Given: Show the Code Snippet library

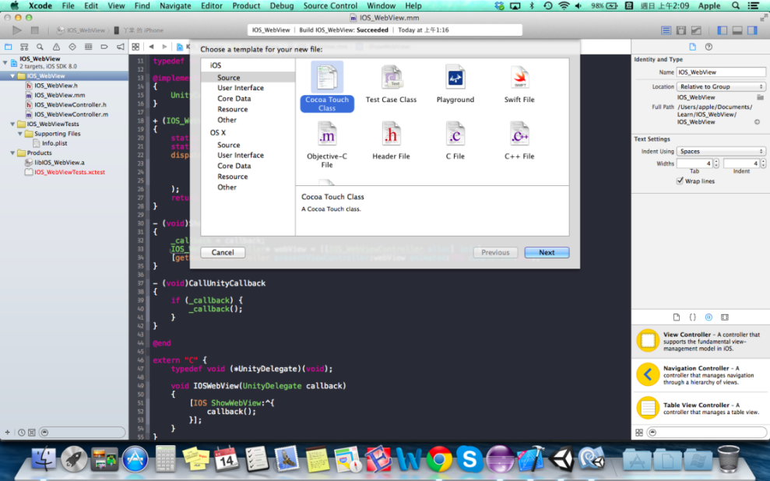Looking at the screenshot, I should pyautogui.click(x=693, y=317).
